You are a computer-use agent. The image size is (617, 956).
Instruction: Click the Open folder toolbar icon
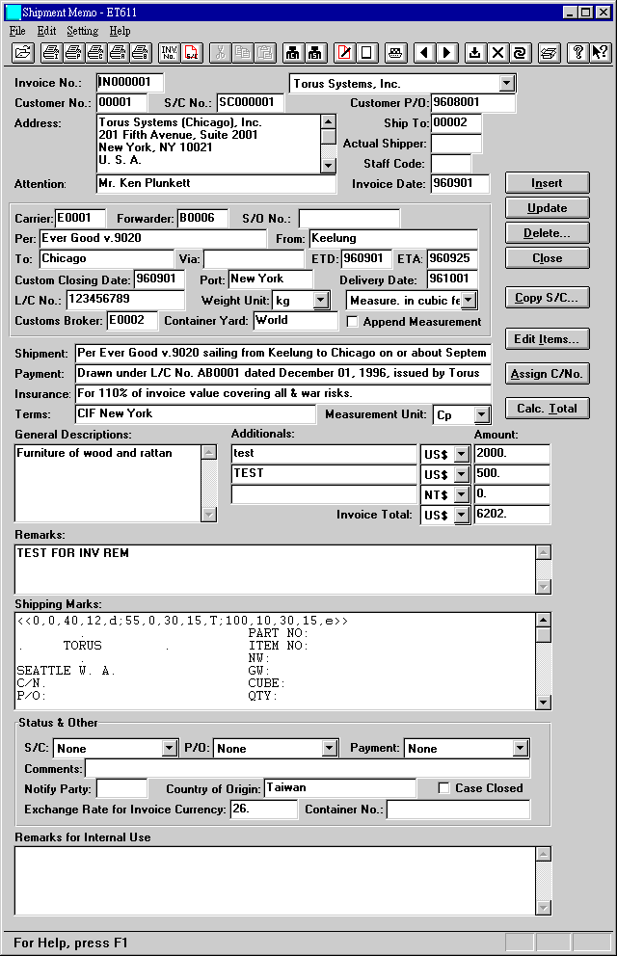point(23,52)
